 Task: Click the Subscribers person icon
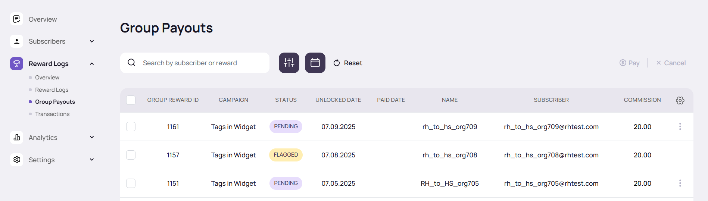coord(17,41)
